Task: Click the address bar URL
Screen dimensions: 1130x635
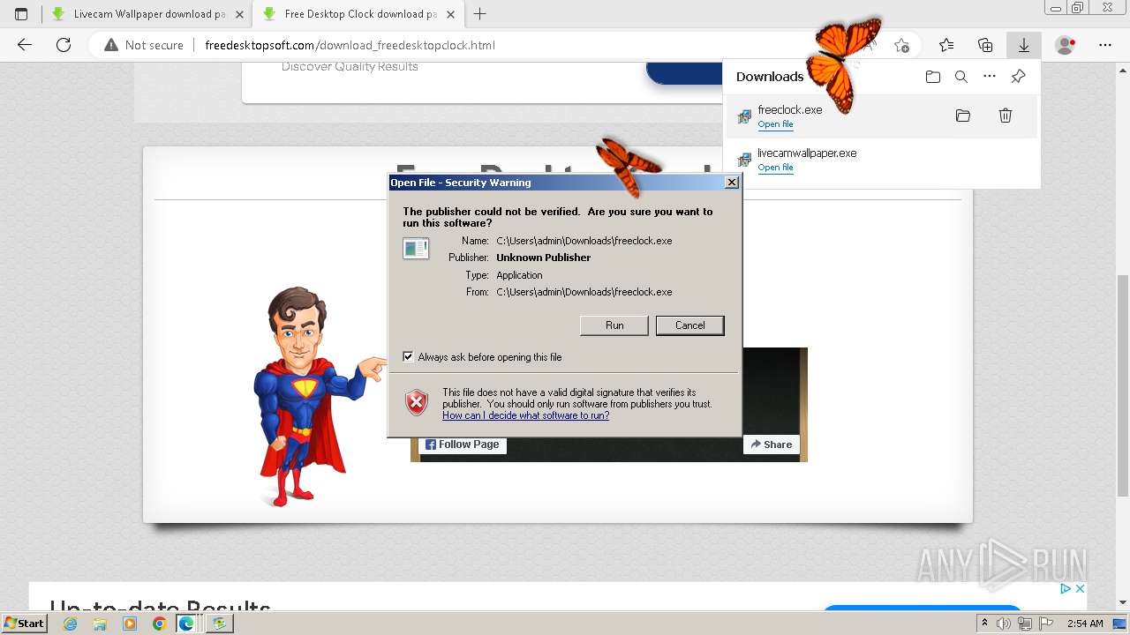Action: [x=350, y=45]
